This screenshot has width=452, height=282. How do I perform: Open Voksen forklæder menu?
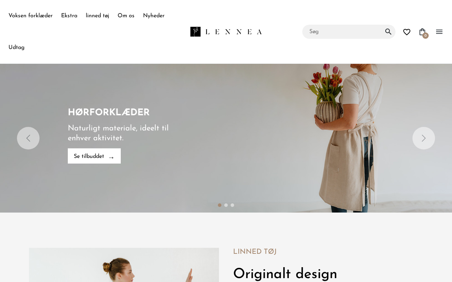[30, 16]
